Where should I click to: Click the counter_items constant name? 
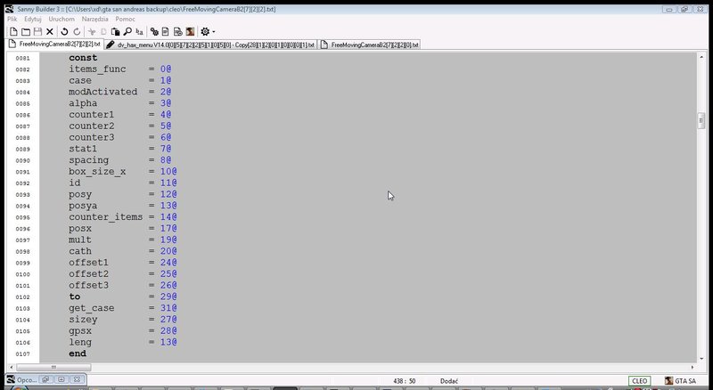click(105, 217)
